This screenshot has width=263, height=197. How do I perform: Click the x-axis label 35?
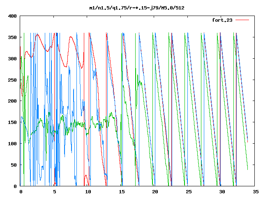coord(256,192)
